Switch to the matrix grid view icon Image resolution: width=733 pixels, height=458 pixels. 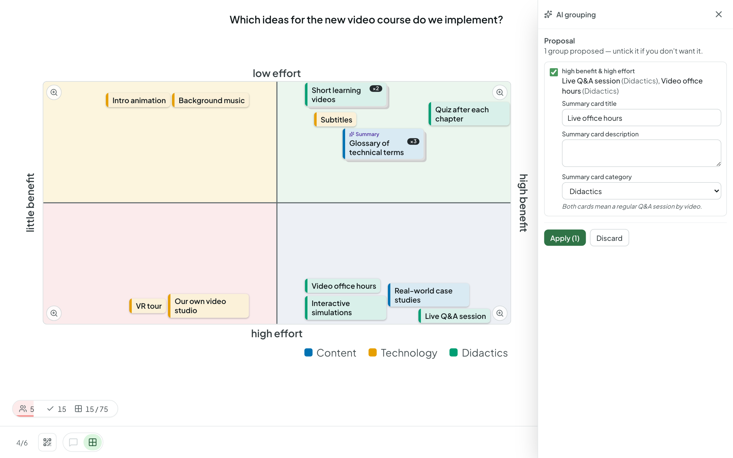click(93, 442)
